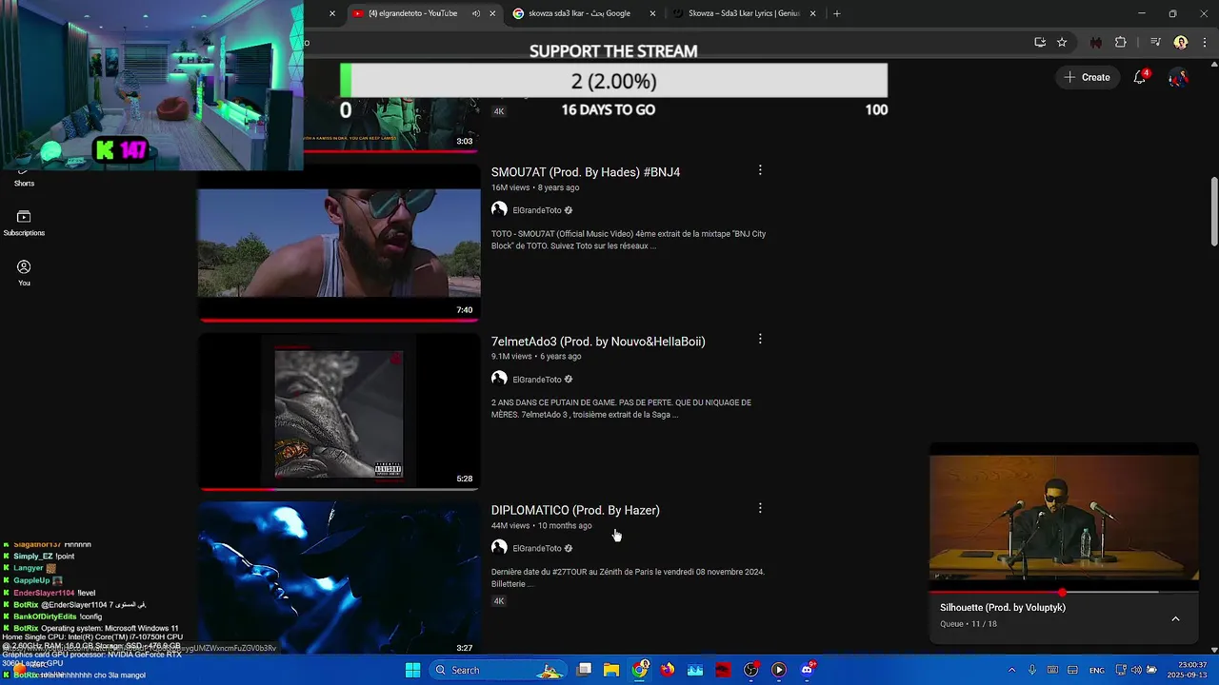Visit ElGrandeToto channel under 7elmetAdo3

(x=536, y=380)
